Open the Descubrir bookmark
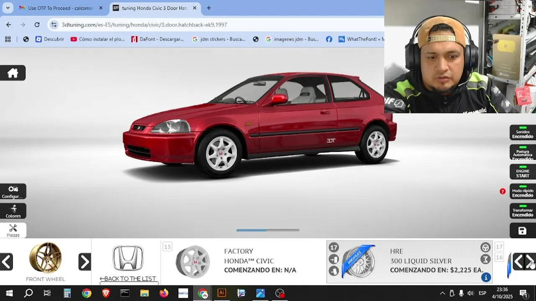This screenshot has width=536, height=301. click(50, 39)
